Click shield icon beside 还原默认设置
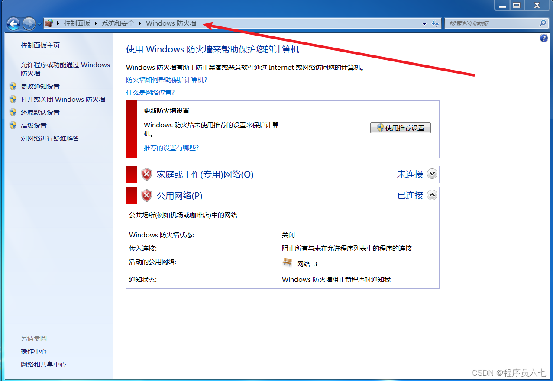The height and width of the screenshot is (381, 553). 13,112
